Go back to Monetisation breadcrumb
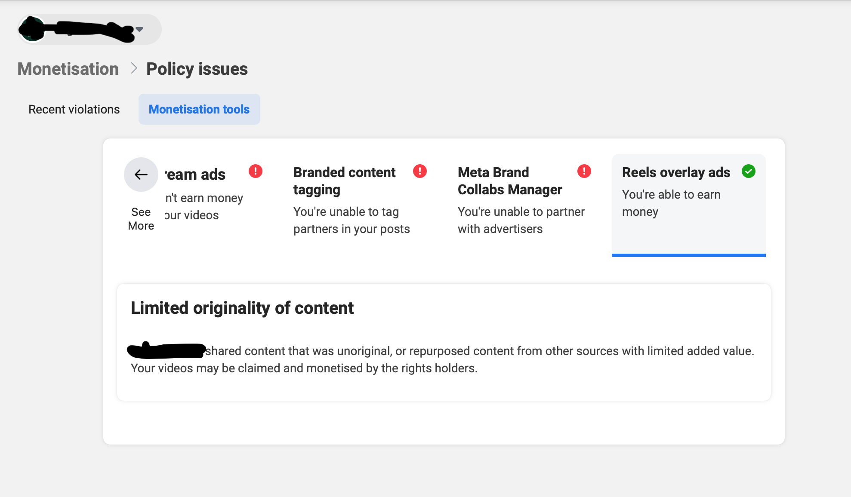Screen dimensions: 851x497 click(68, 69)
